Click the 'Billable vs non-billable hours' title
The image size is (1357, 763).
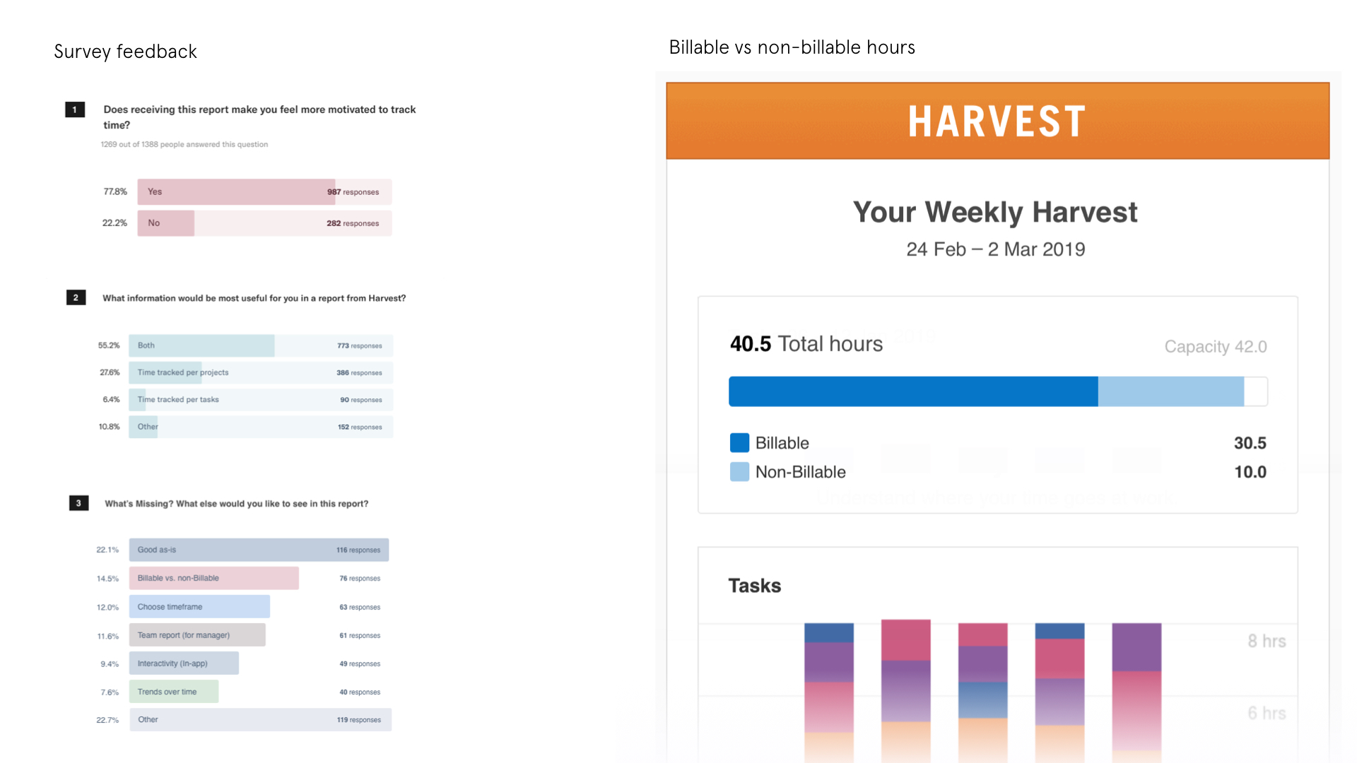(792, 47)
